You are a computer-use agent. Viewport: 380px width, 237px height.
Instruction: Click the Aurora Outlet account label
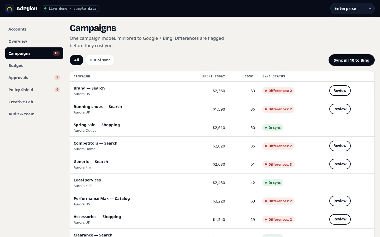pyautogui.click(x=84, y=131)
